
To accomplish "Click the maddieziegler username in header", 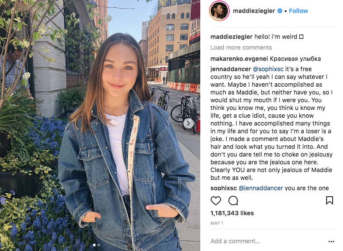I will click(254, 11).
